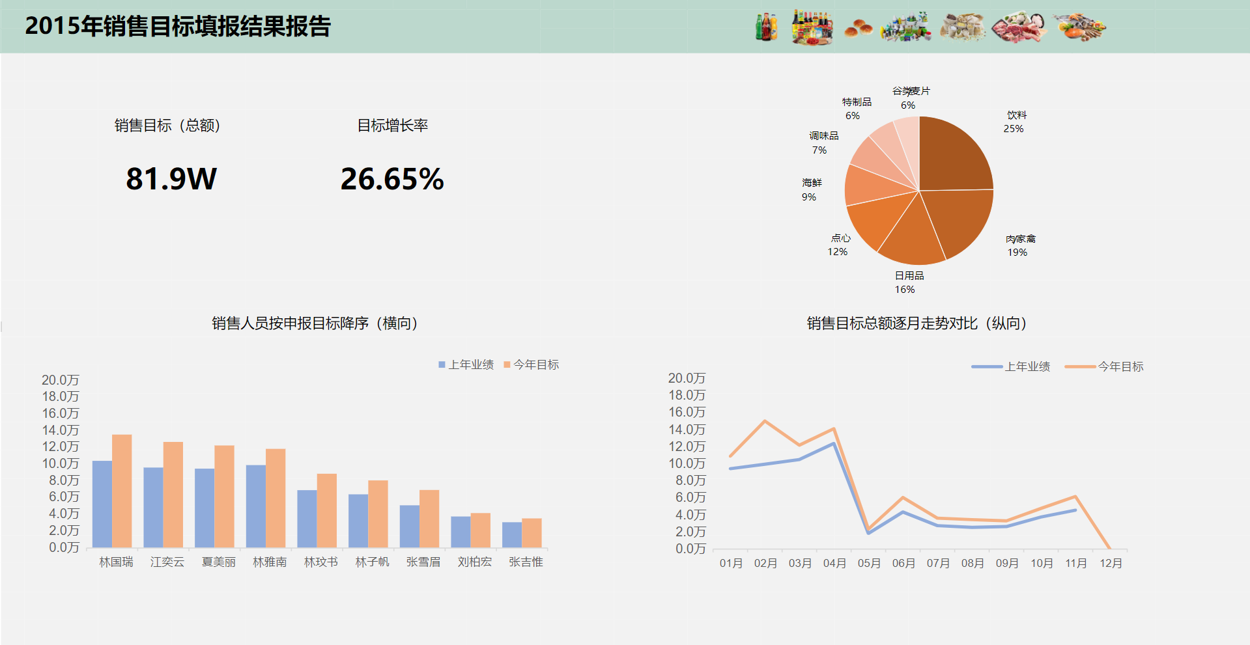Click the orange line's point at 11月

1075,497
